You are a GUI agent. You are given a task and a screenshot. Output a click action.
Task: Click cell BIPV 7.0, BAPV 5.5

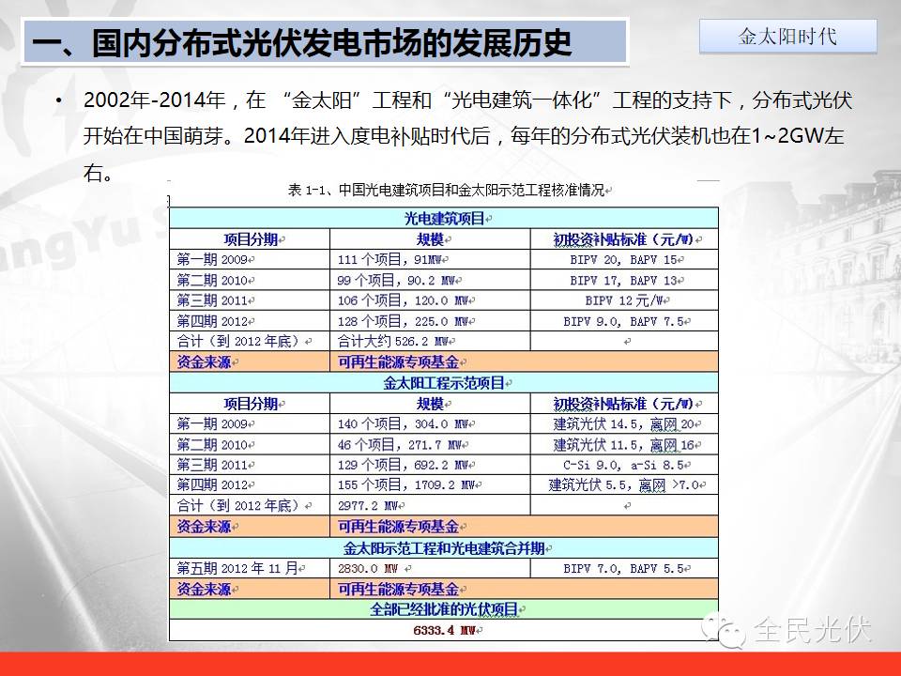[625, 569]
